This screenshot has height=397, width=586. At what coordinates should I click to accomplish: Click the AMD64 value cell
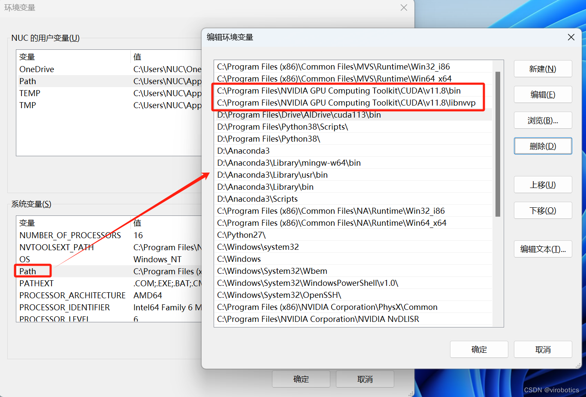(x=148, y=295)
